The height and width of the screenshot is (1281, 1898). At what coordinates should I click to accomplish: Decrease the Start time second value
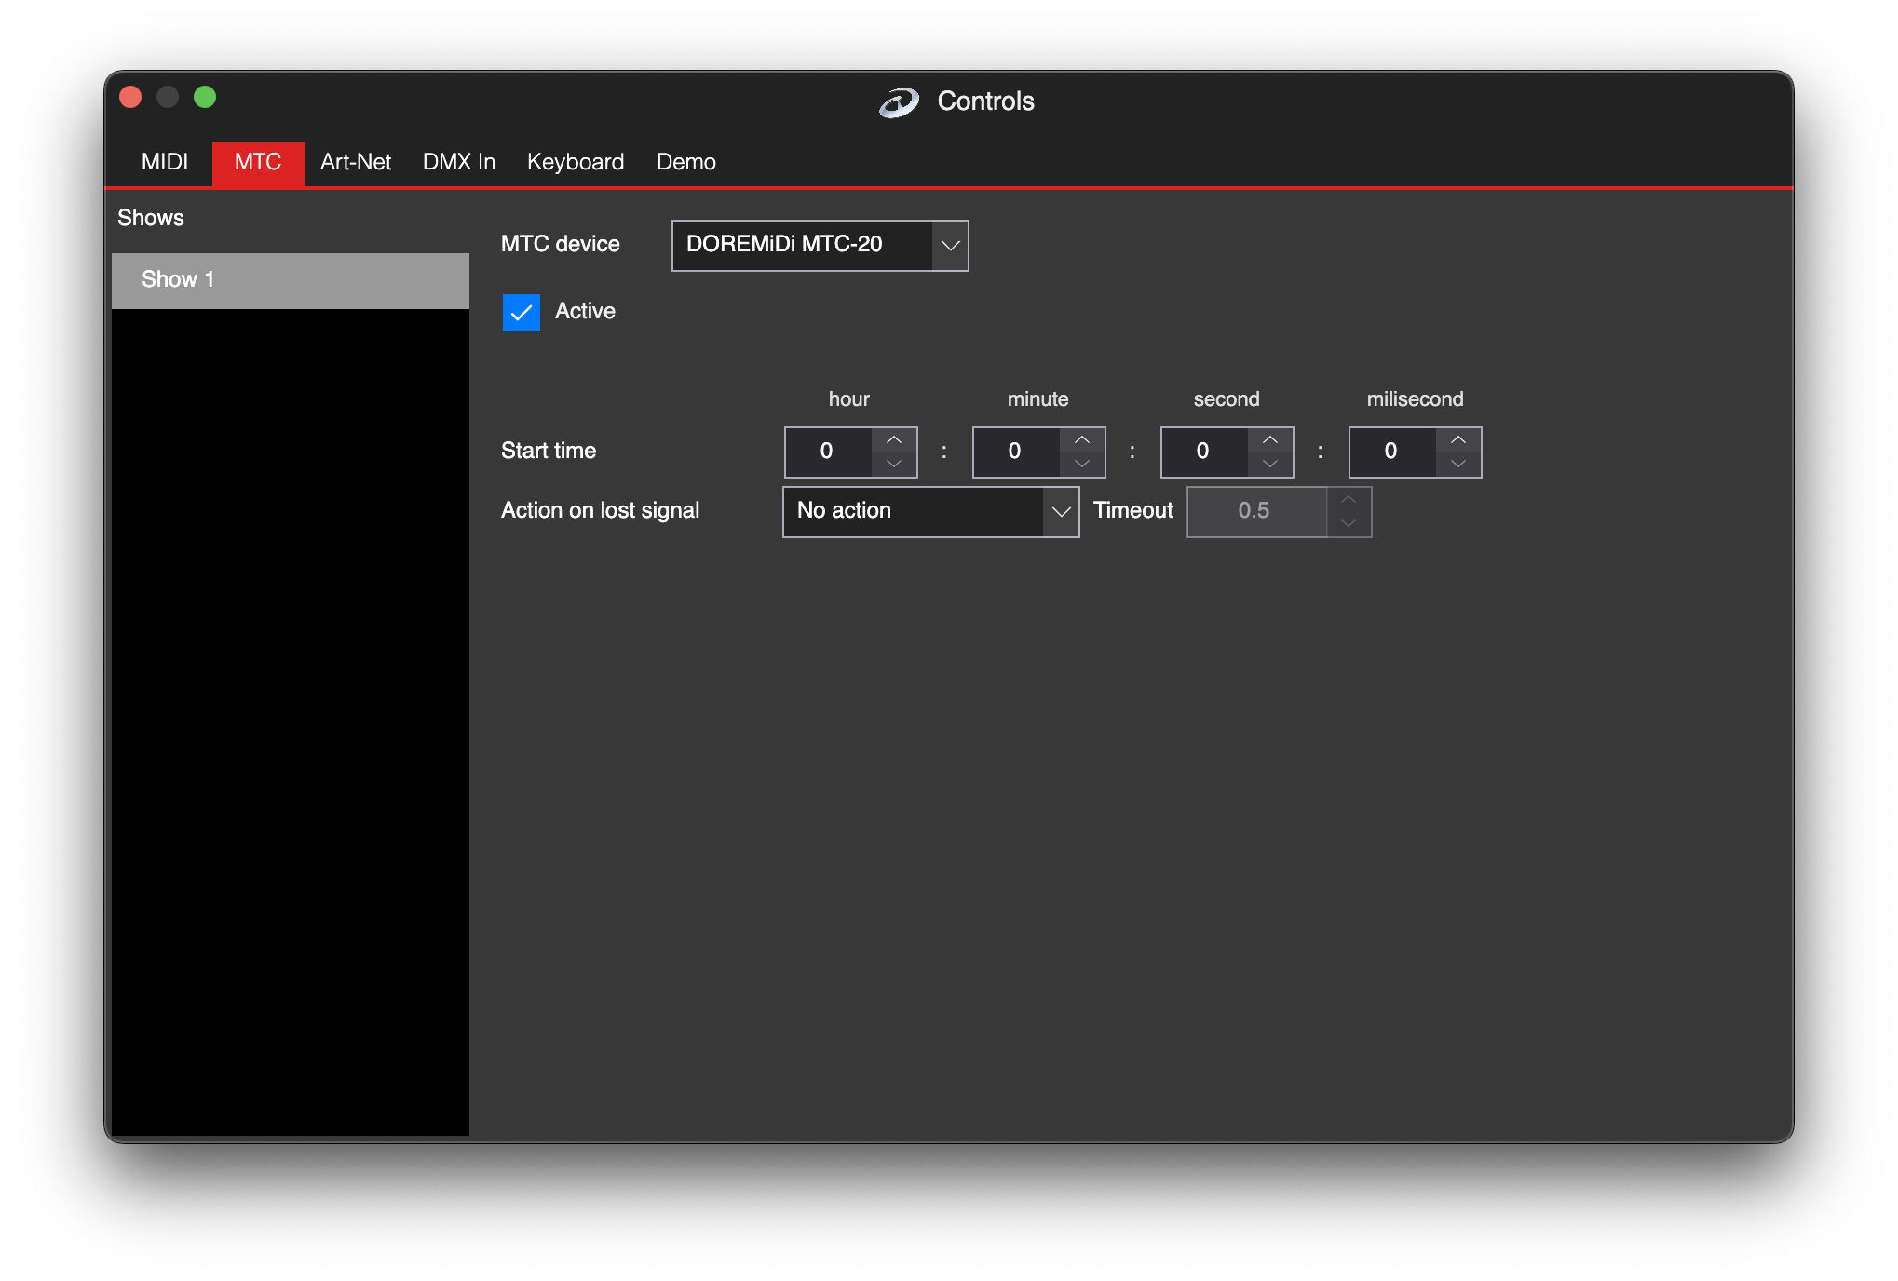pos(1270,464)
